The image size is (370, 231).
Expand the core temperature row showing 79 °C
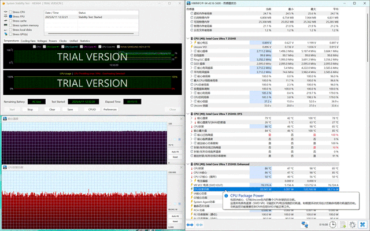[x=191, y=118]
